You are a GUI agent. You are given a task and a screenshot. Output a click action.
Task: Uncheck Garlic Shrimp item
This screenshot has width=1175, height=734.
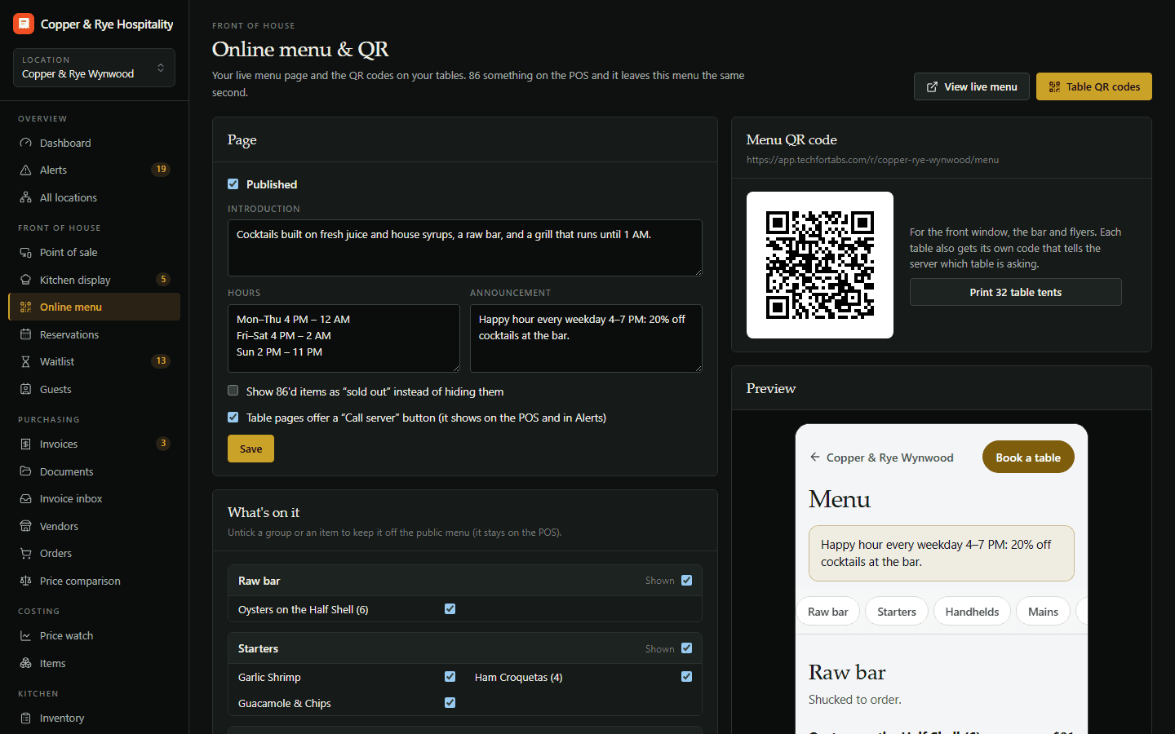(x=450, y=676)
